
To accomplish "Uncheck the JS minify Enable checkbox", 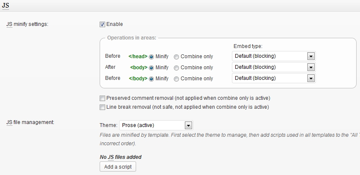I will point(102,24).
